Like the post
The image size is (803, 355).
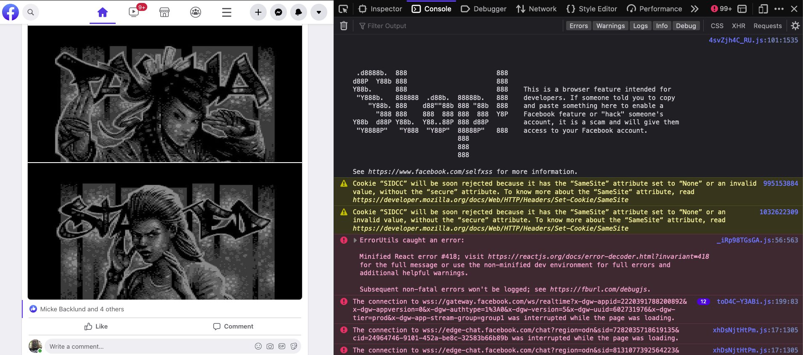(x=96, y=326)
